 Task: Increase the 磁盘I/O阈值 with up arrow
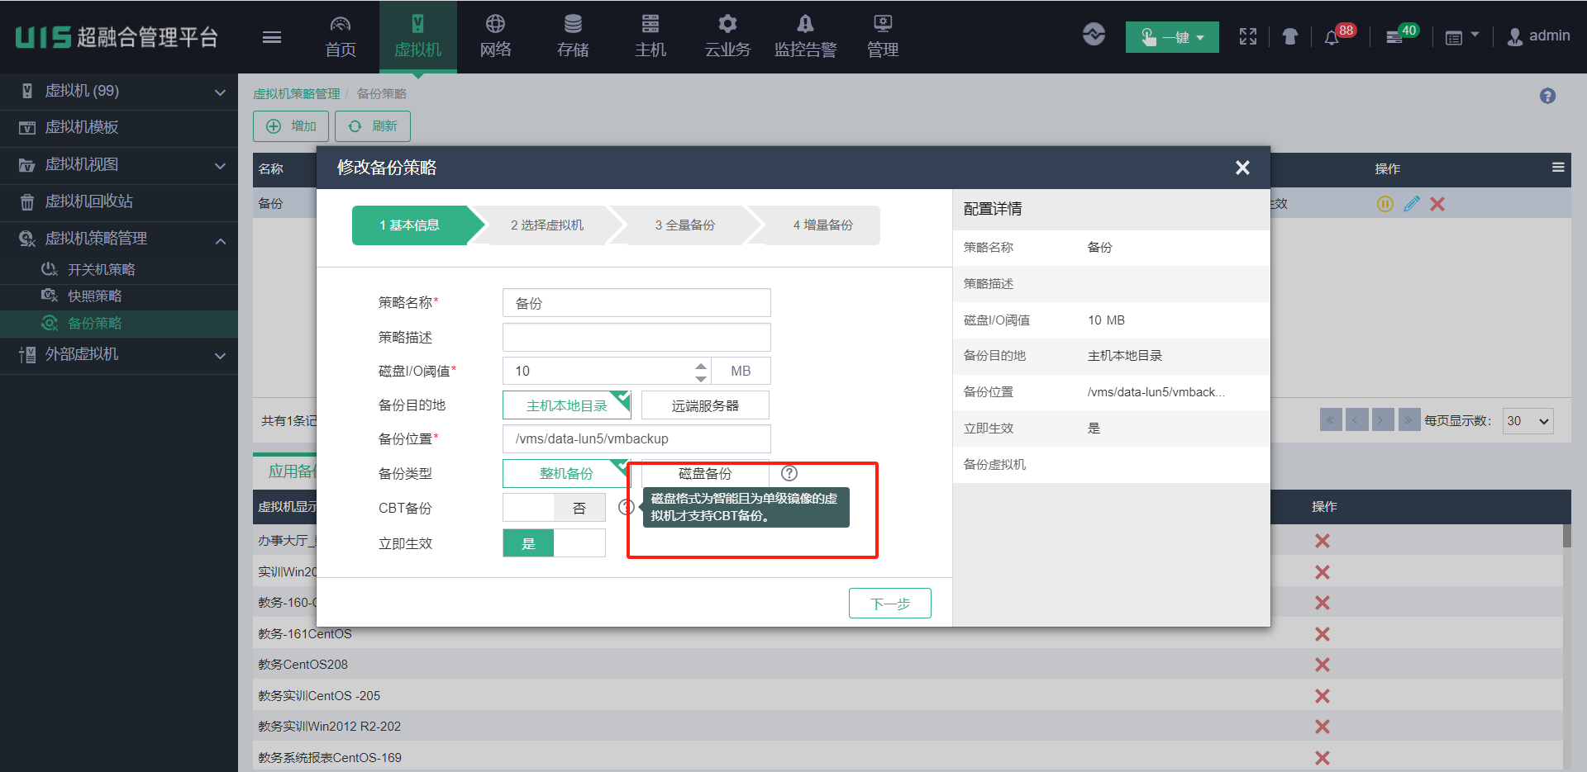(701, 365)
